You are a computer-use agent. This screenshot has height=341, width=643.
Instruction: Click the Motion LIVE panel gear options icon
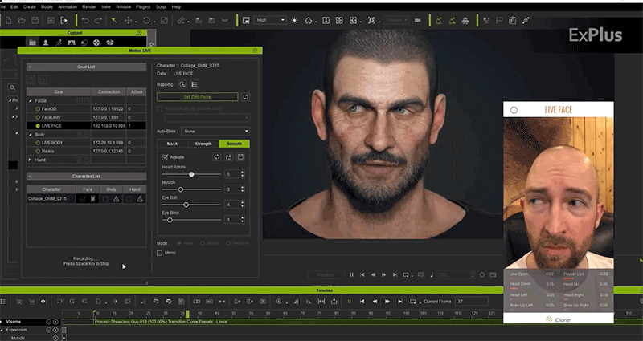click(255, 51)
